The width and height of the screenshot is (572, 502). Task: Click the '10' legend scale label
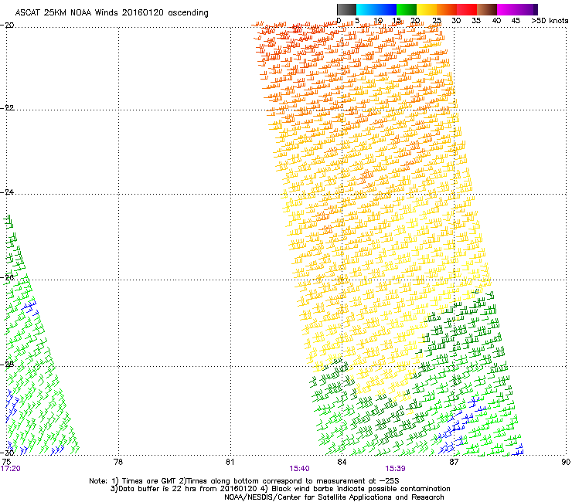click(x=378, y=21)
